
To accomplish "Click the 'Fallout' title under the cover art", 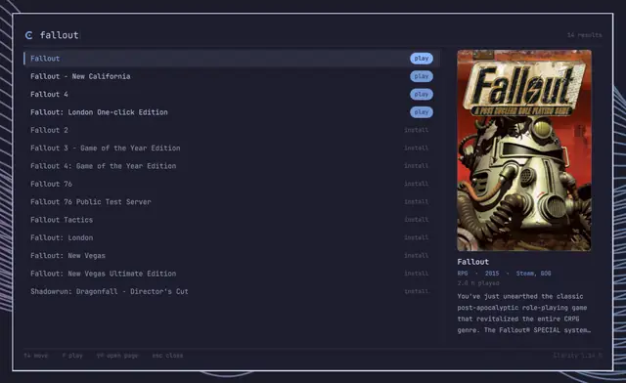I will 472,262.
